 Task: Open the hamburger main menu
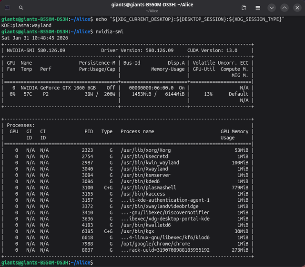tap(258, 8)
